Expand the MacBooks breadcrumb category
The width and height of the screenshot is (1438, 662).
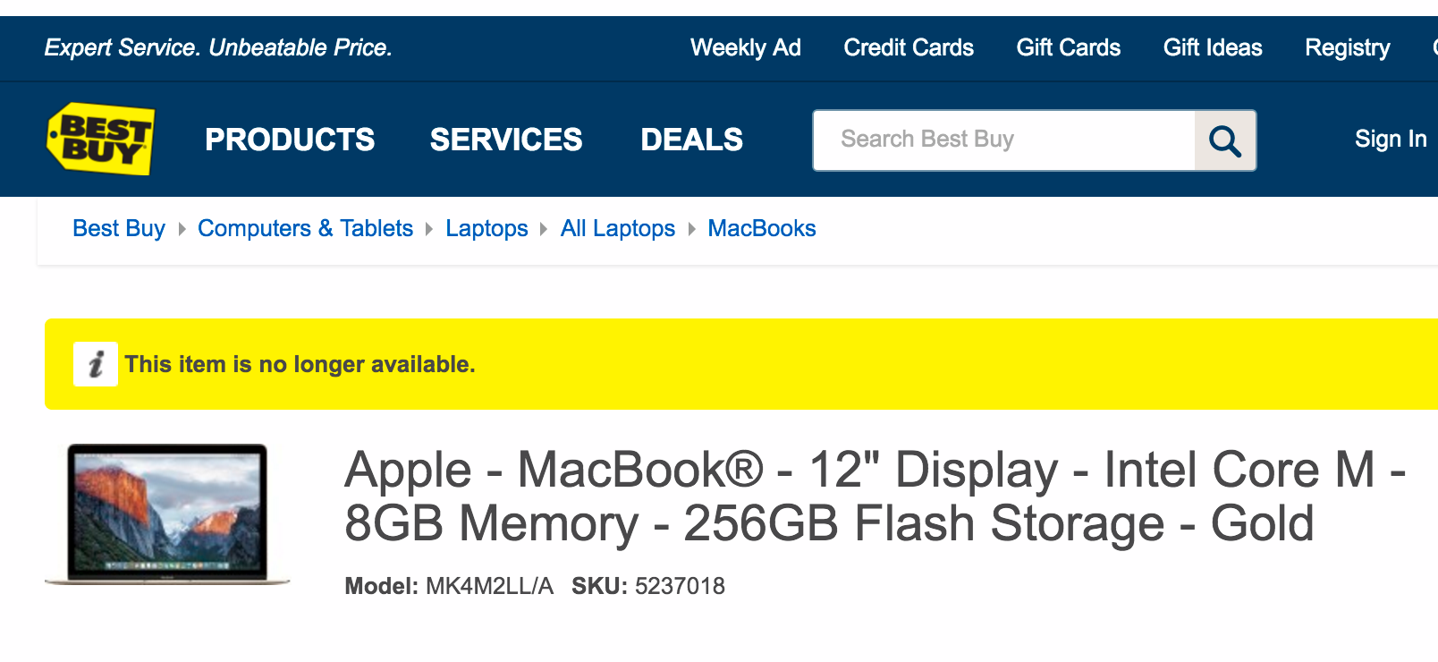pos(761,229)
